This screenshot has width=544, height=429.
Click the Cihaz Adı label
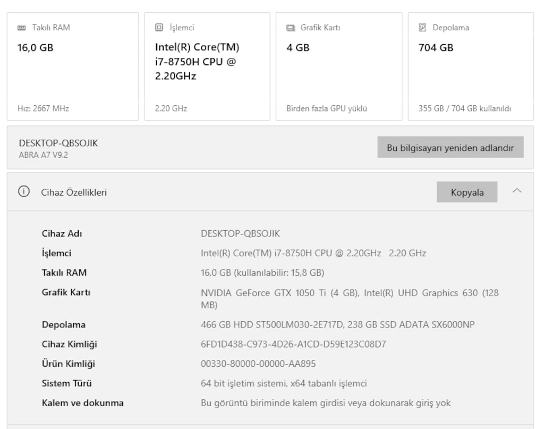click(x=62, y=233)
